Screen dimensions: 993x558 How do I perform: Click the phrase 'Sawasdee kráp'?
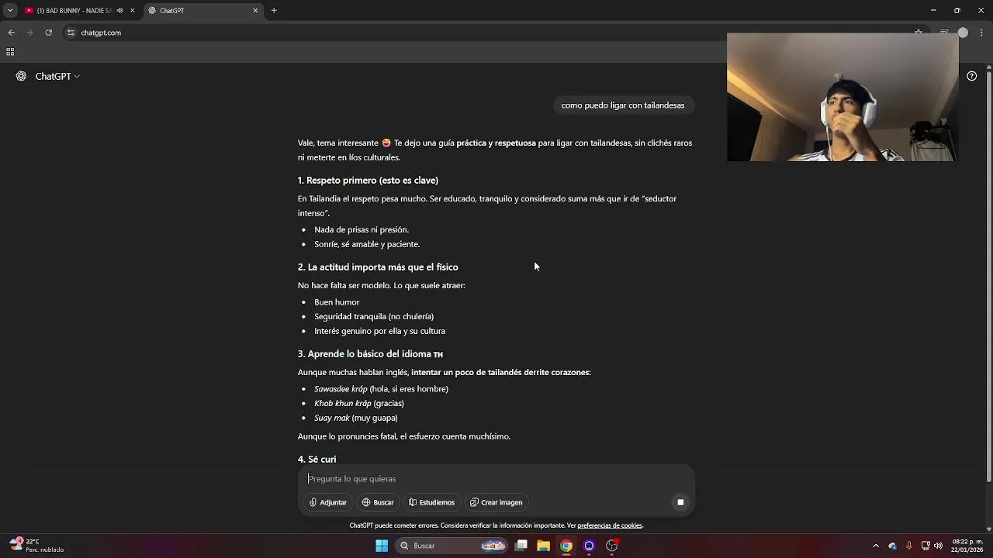(x=341, y=389)
